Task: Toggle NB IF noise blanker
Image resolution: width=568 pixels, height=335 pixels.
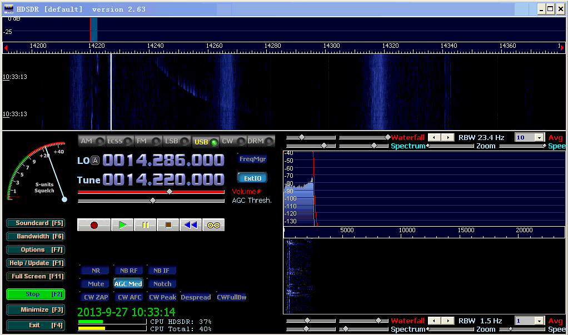Action: coord(162,271)
